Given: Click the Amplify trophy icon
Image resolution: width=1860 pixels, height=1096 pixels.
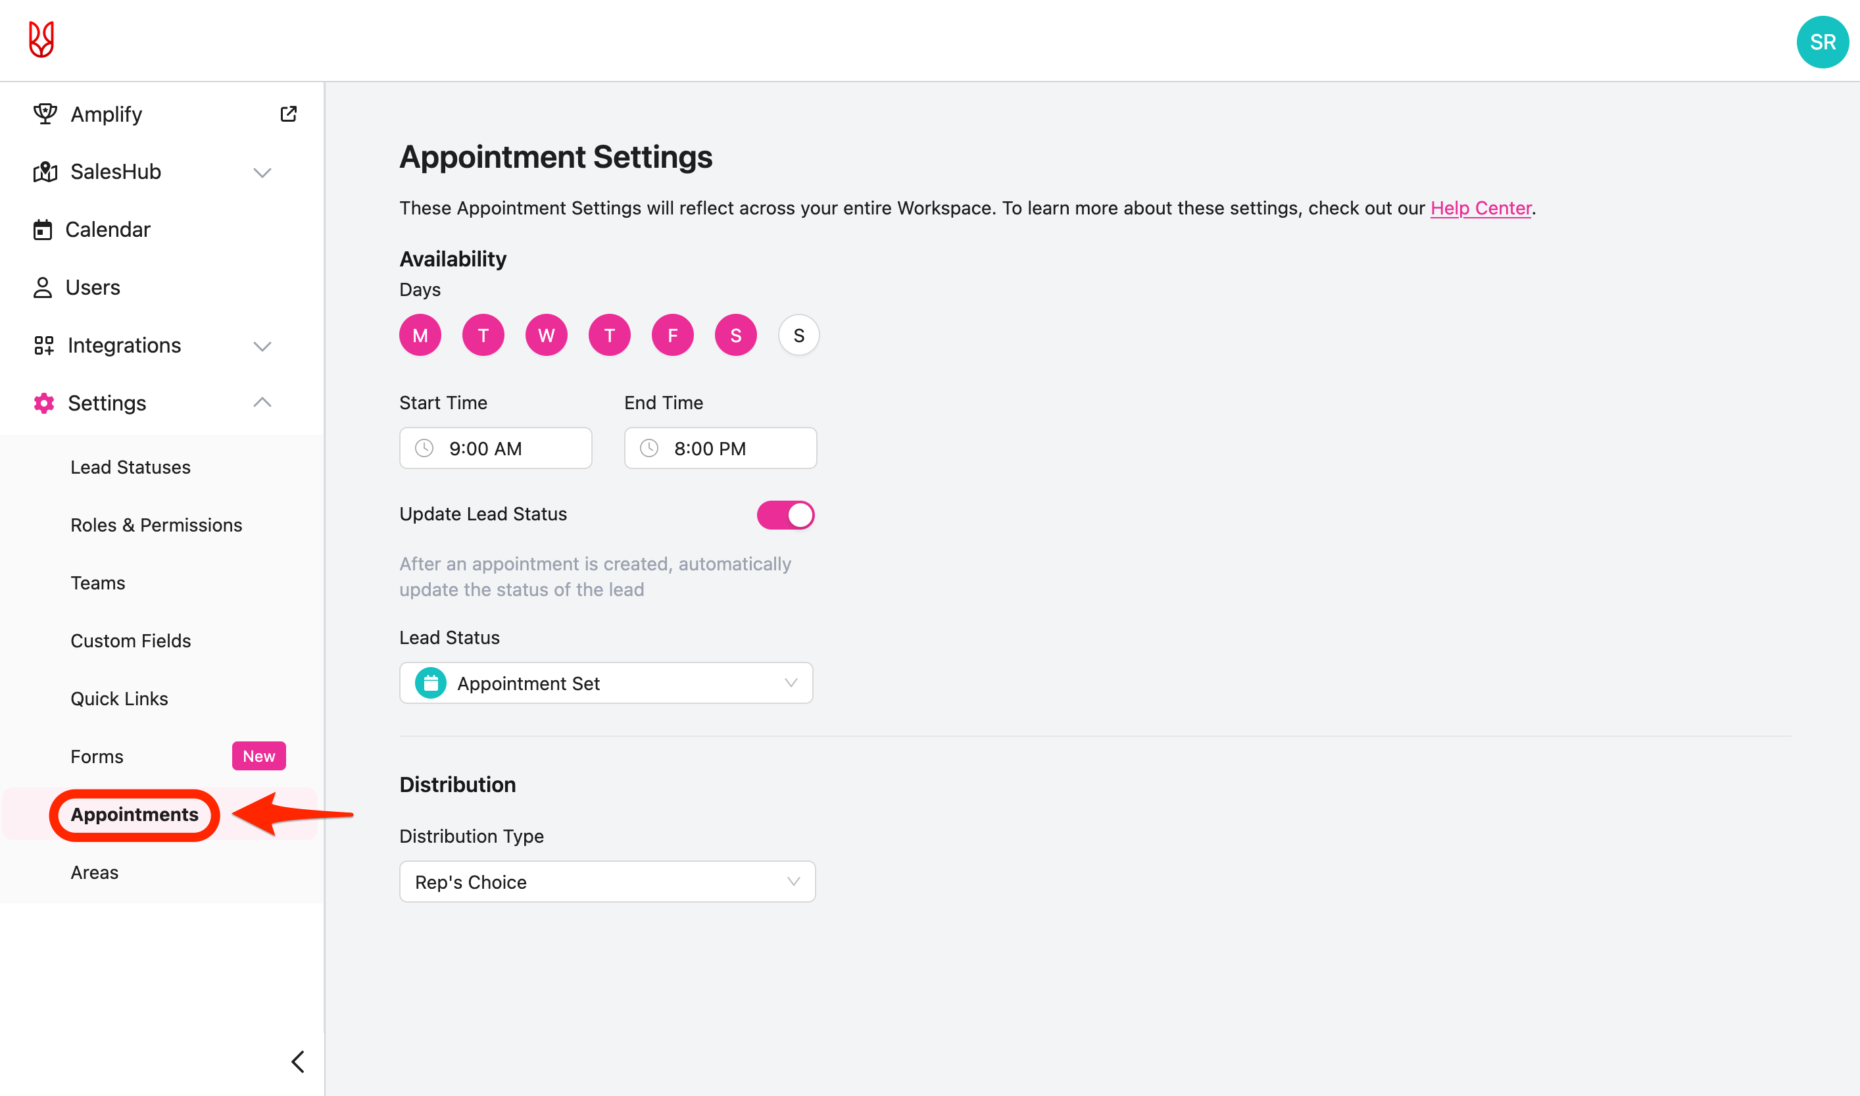Looking at the screenshot, I should pyautogui.click(x=45, y=114).
